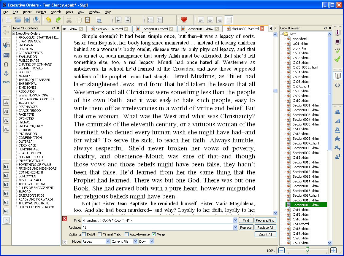Collapse find panel with up-arrow toggle
This screenshot has height=256, width=344.
pos(65,242)
